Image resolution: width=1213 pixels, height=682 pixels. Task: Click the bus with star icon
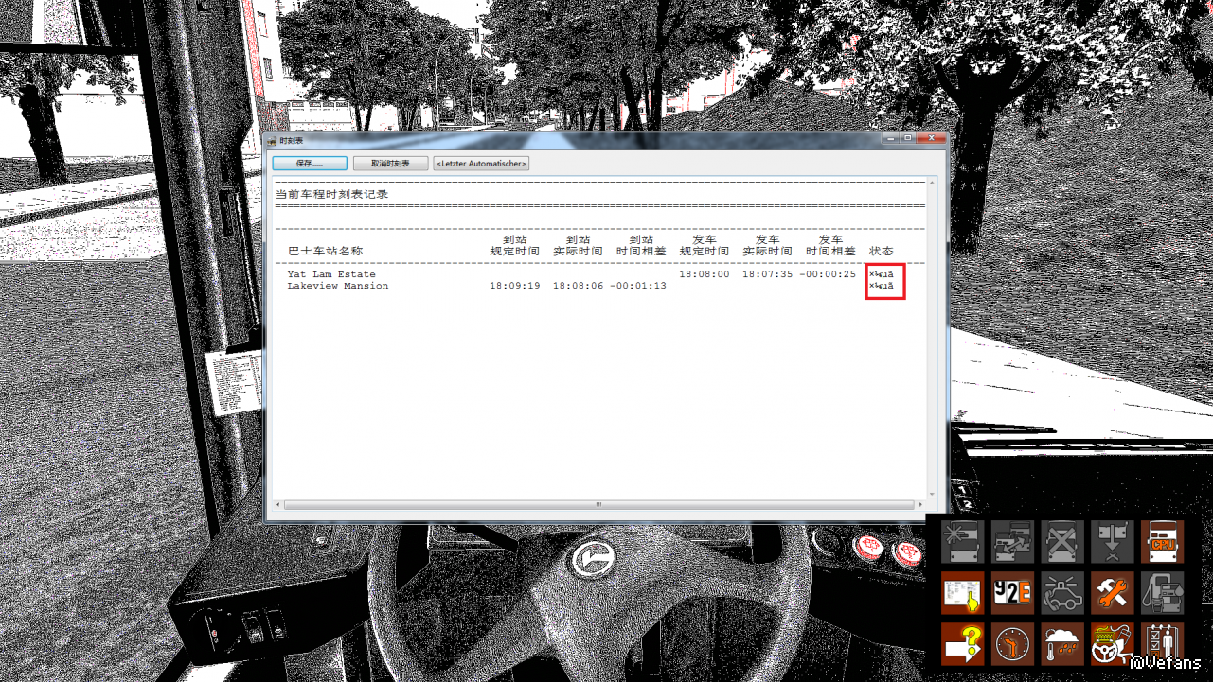[x=963, y=542]
